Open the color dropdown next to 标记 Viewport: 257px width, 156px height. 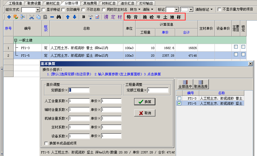pyautogui.click(x=191, y=10)
